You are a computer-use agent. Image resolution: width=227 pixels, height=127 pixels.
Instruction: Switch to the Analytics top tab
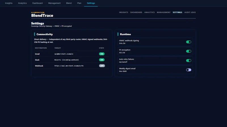22,3
